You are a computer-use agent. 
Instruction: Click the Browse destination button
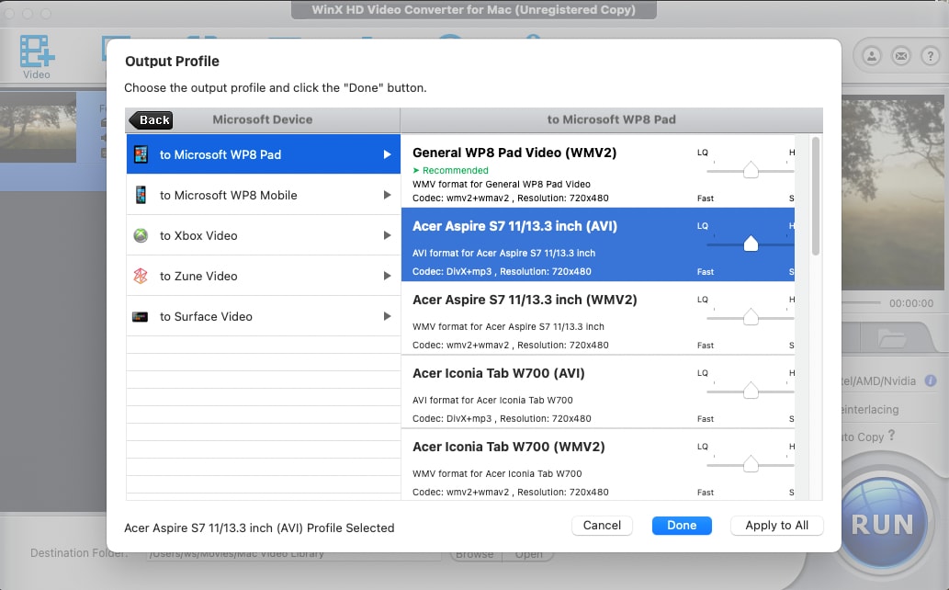475,554
